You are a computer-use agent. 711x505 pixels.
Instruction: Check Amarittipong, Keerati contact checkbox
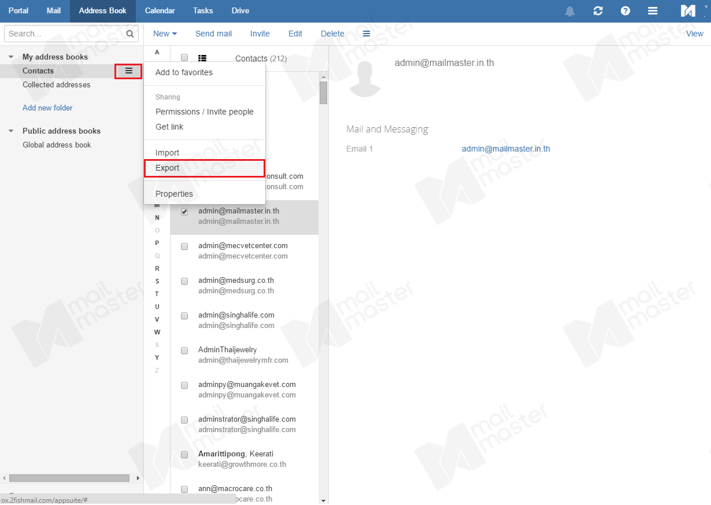pos(184,455)
